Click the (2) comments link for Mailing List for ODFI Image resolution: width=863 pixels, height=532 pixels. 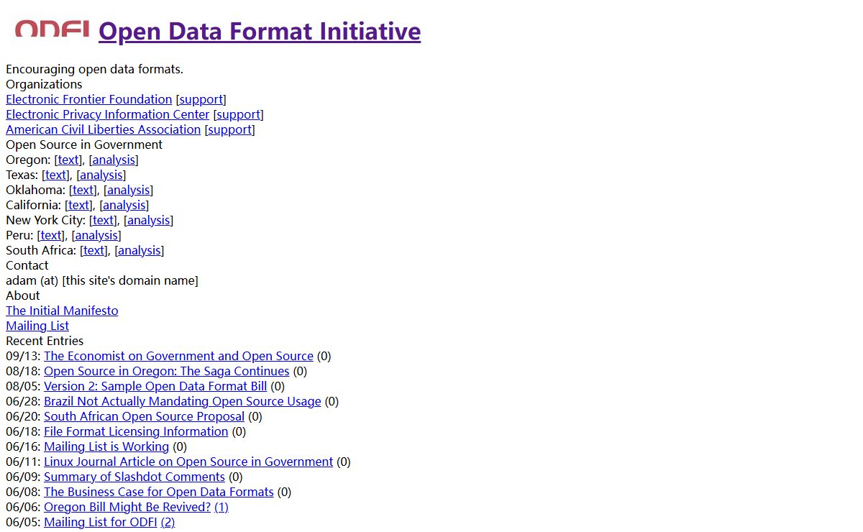click(x=168, y=522)
